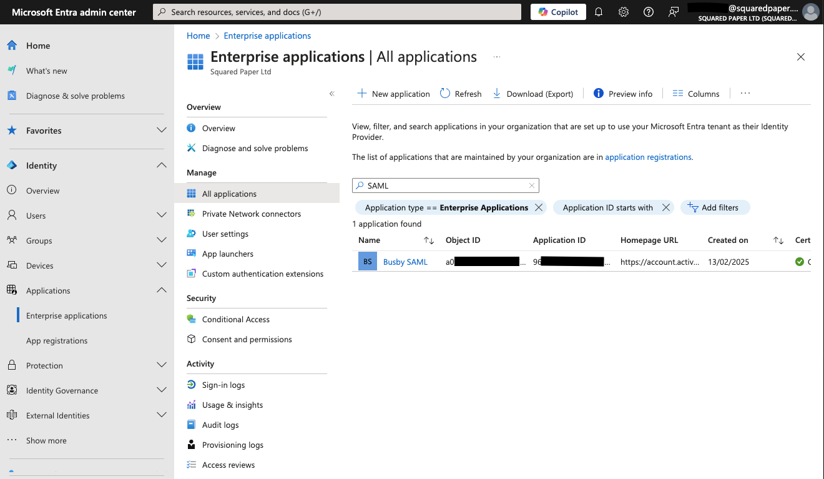
Task: Click the Download (Export) icon
Action: click(497, 94)
